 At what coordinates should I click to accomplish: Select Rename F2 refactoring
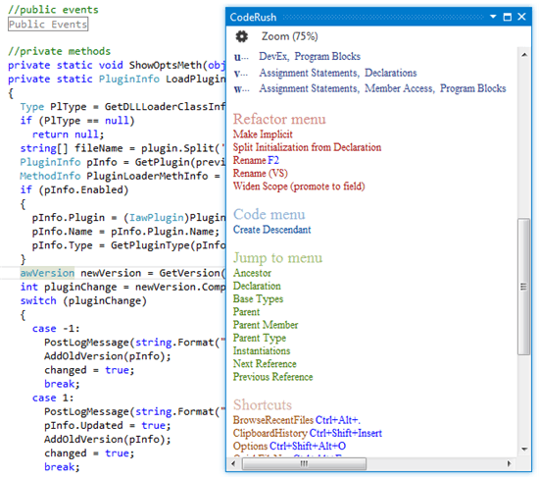point(257,160)
